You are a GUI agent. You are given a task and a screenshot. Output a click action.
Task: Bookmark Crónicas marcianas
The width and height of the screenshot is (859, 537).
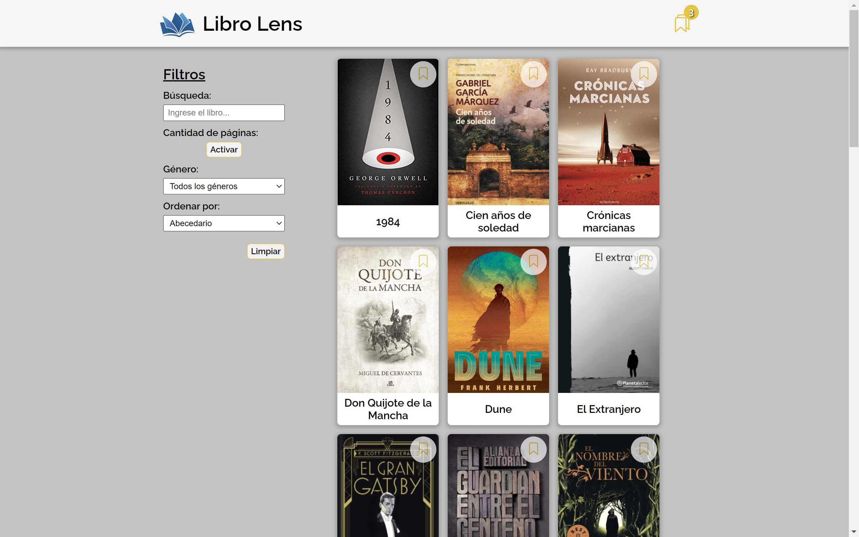point(644,74)
